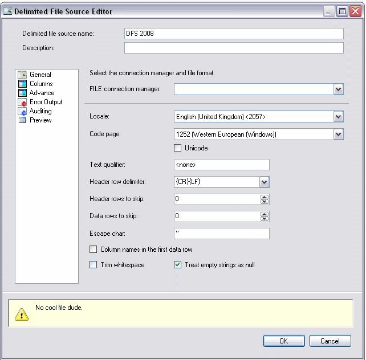Viewport: 366px width, 360px height.
Task: Open the FILE connection manager dropdown arrow
Action: (x=339, y=89)
